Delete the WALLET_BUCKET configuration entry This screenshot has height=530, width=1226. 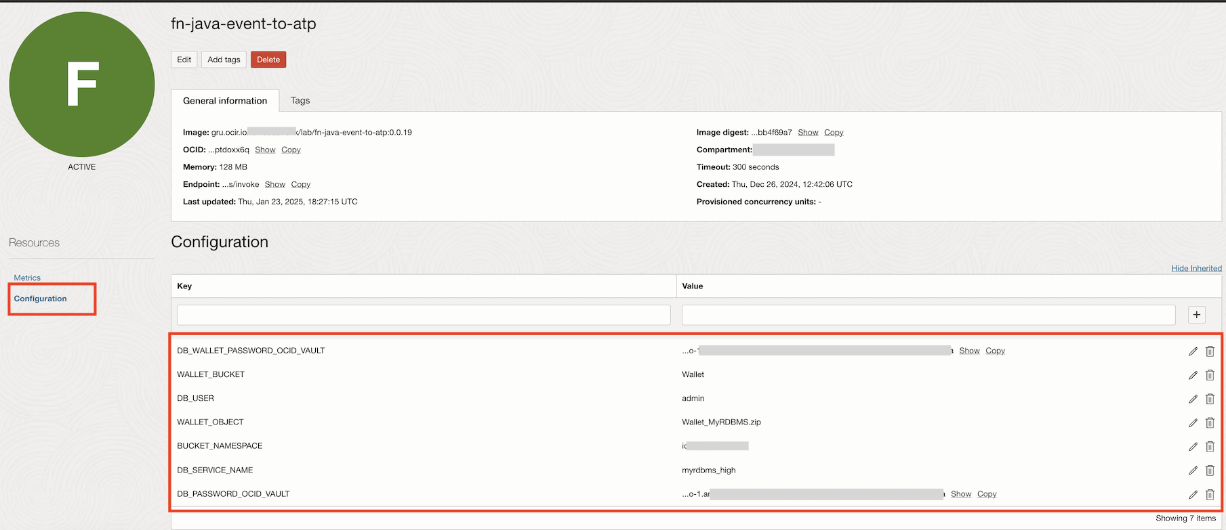point(1210,375)
